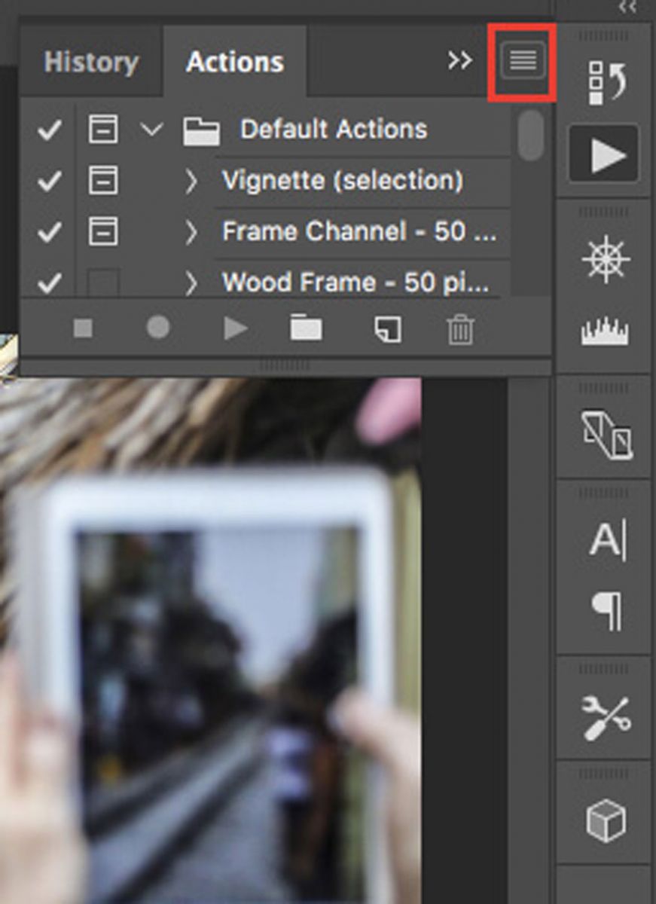
Task: Switch to the History tab
Action: pyautogui.click(x=91, y=62)
